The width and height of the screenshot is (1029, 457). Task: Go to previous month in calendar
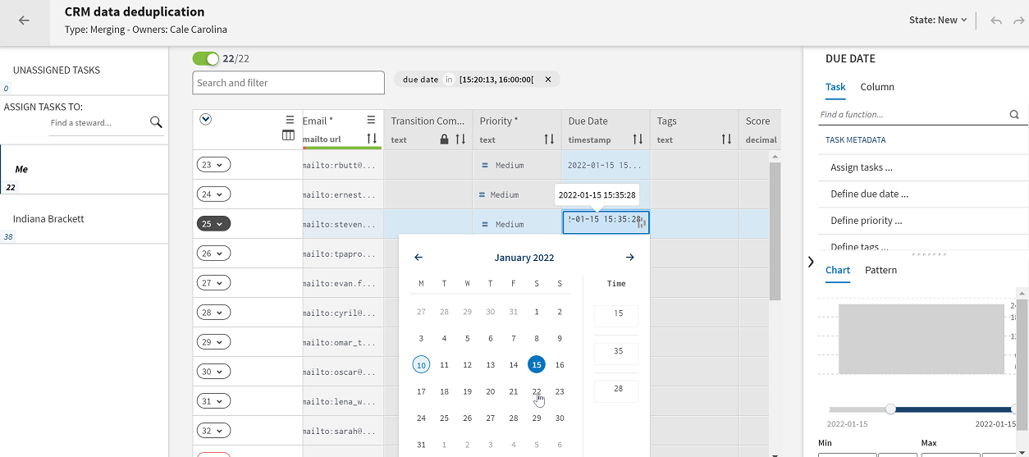click(x=418, y=258)
